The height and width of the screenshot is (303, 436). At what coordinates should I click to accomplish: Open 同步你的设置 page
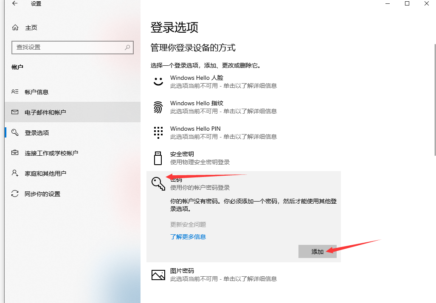(x=42, y=194)
